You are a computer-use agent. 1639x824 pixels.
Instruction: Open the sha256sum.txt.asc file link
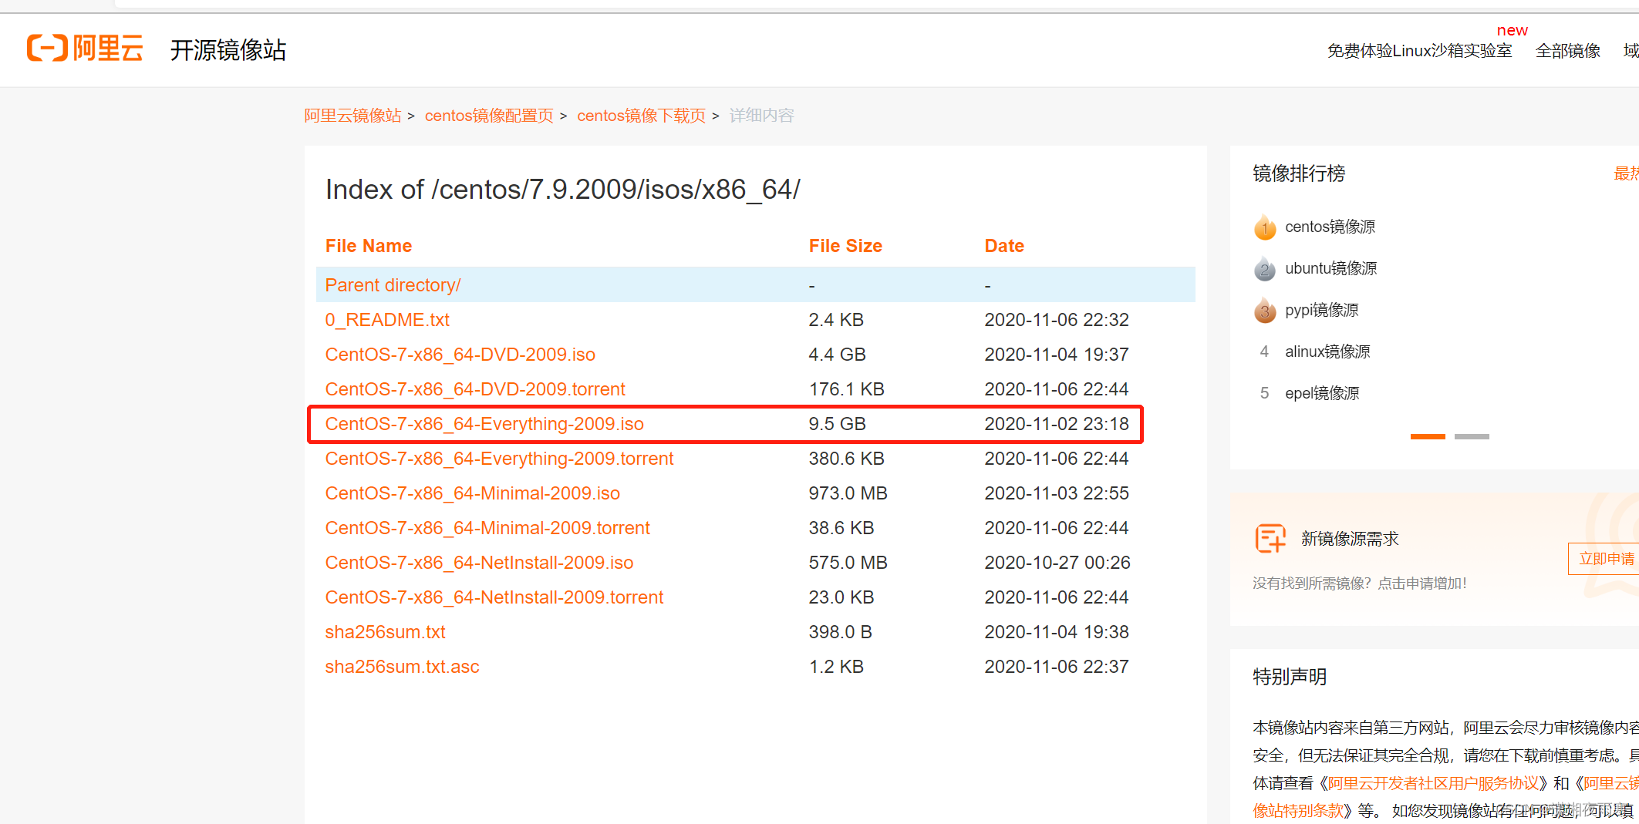point(402,667)
